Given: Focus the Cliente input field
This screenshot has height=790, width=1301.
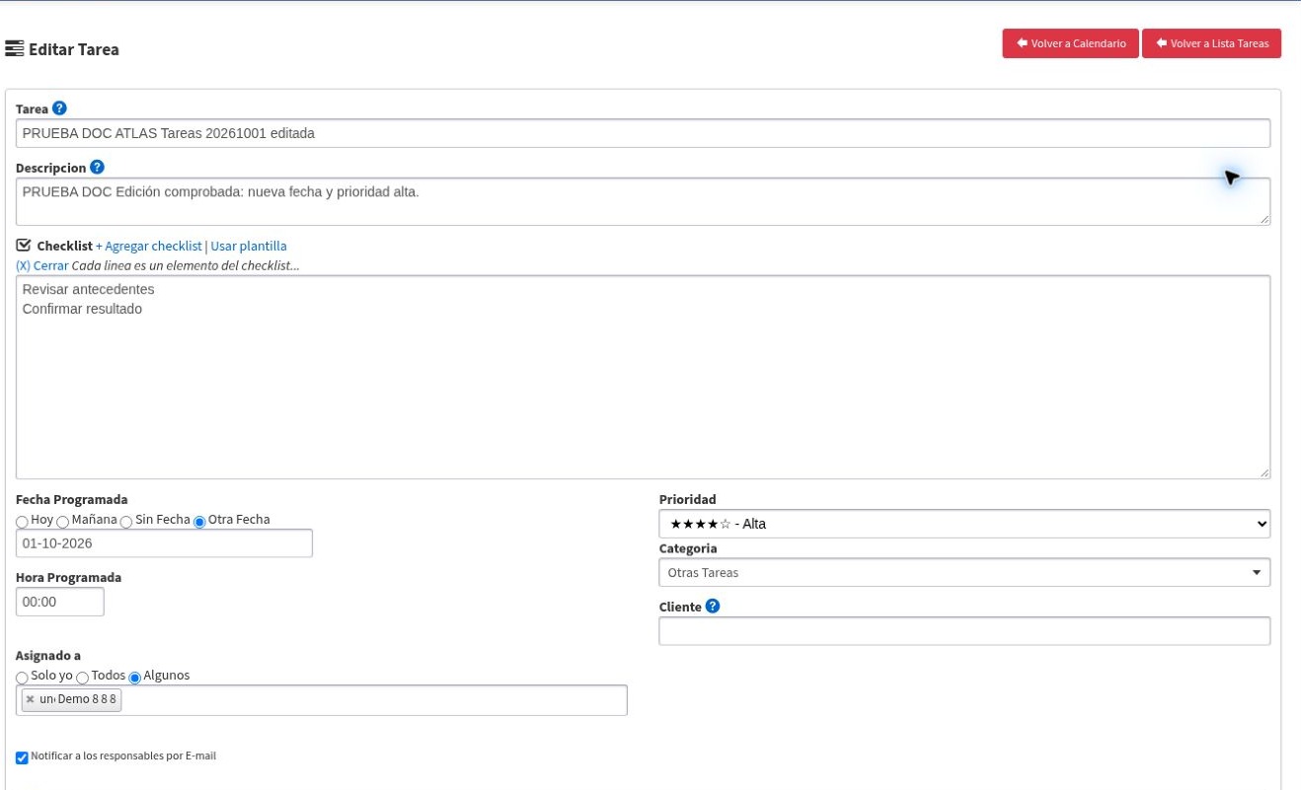Looking at the screenshot, I should (x=964, y=631).
